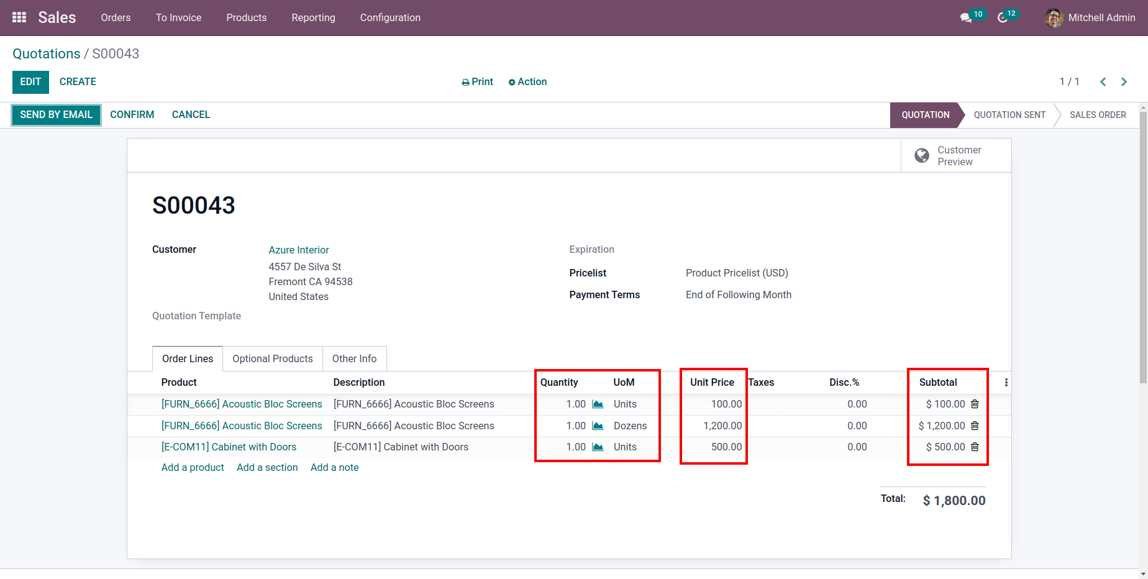Click forecast chart icon on first Acoustic Bloc Screens line
Viewport: 1148px width, 579px height.
click(x=598, y=404)
